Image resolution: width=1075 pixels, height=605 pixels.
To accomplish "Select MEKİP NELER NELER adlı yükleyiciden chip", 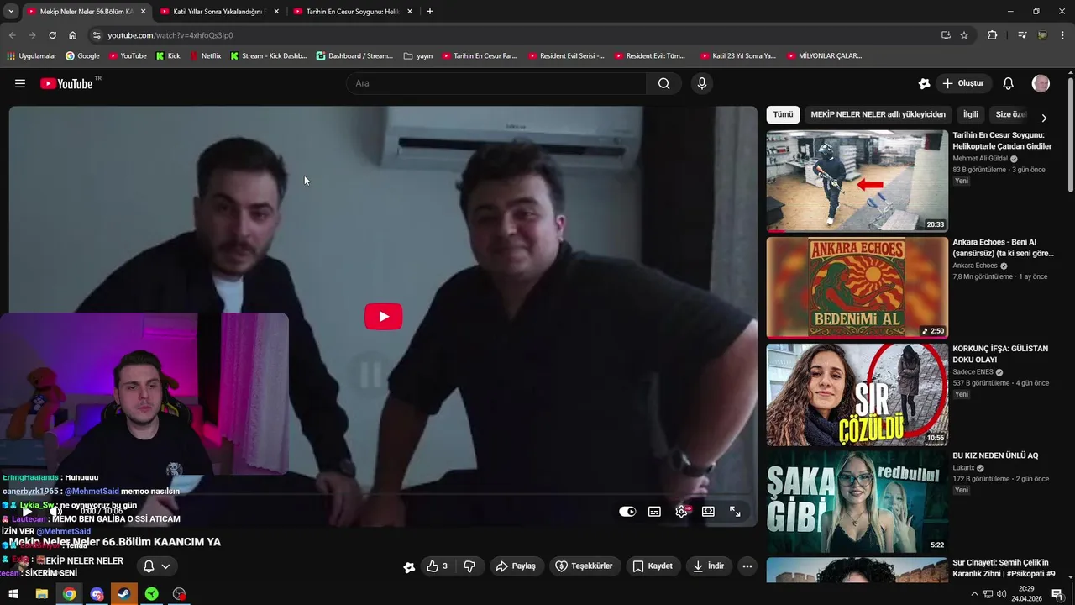I will point(878,114).
